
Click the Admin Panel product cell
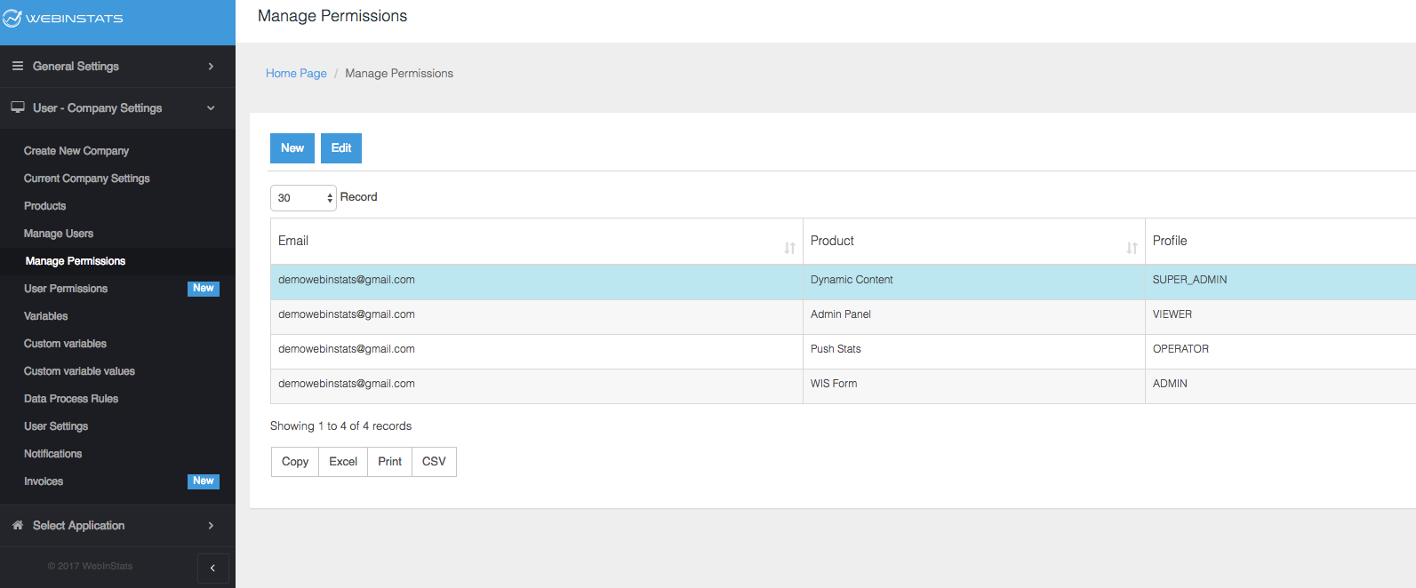(x=974, y=317)
